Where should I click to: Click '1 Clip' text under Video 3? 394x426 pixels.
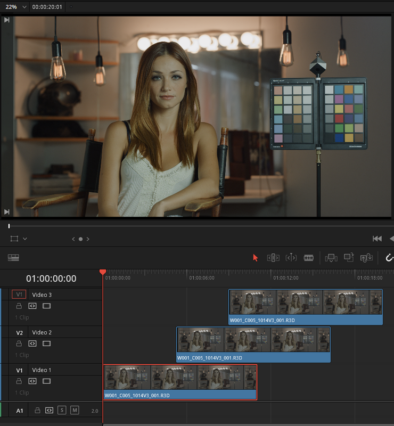22,317
